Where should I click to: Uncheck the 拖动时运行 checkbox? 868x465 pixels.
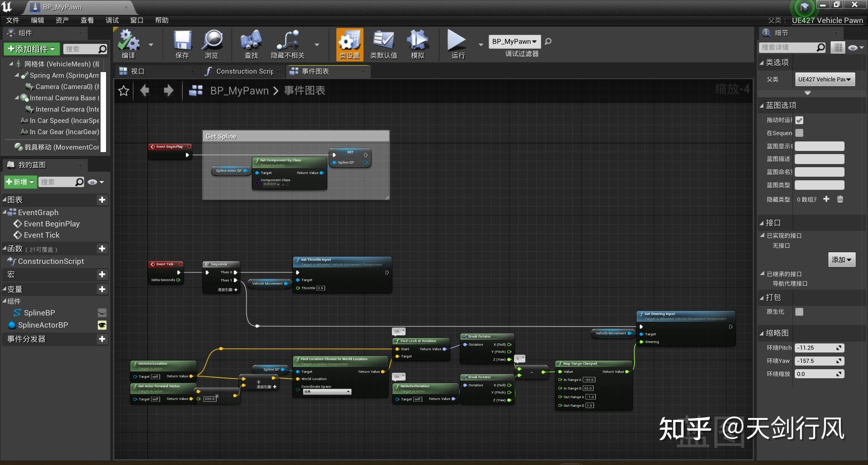pos(799,120)
